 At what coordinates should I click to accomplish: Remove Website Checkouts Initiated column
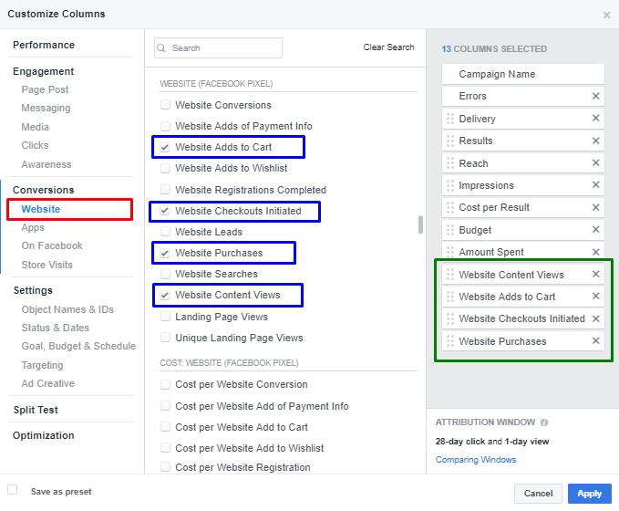tap(595, 318)
